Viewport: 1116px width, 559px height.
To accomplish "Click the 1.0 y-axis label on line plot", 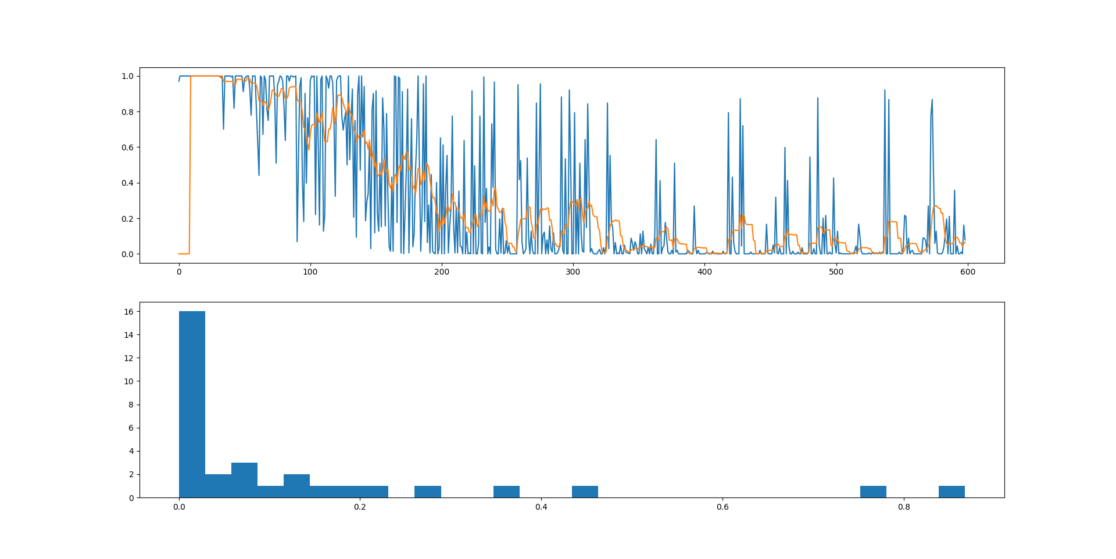I will click(127, 76).
